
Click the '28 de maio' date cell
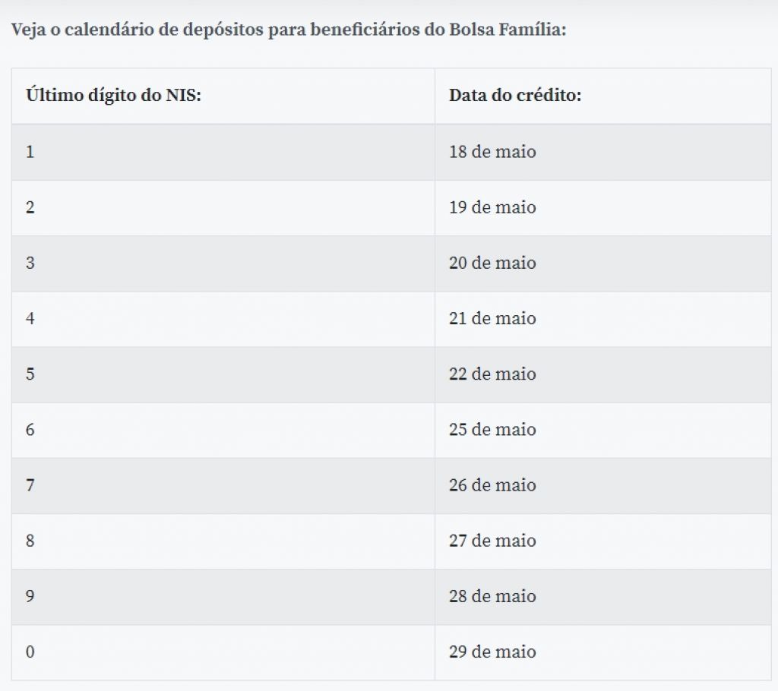602,596
